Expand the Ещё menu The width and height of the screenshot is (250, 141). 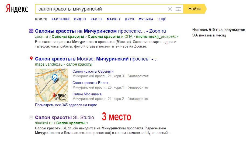pyautogui.click(x=162, y=19)
